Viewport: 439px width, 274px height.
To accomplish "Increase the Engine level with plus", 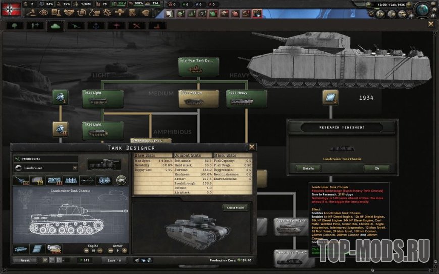I will 100,250.
